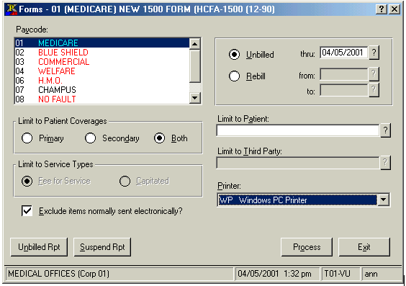Expand the Printer dropdown arrow

pos(383,200)
